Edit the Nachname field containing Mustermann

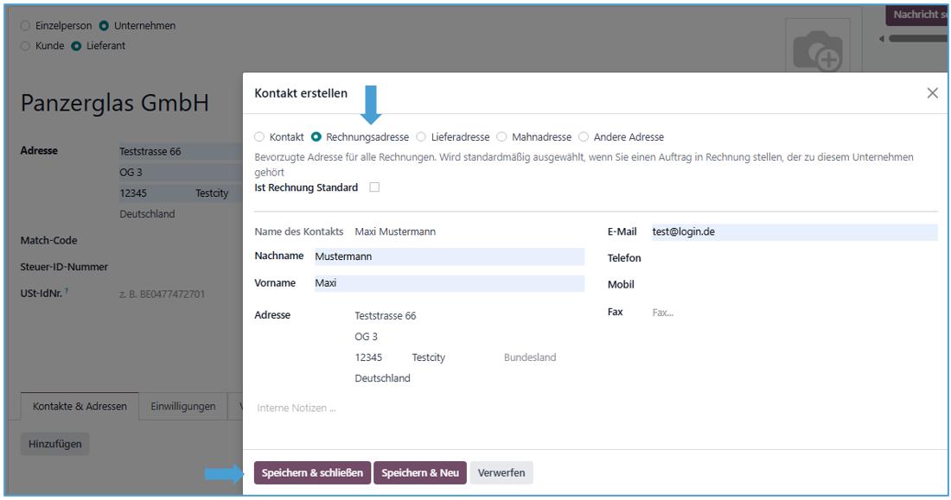click(448, 256)
